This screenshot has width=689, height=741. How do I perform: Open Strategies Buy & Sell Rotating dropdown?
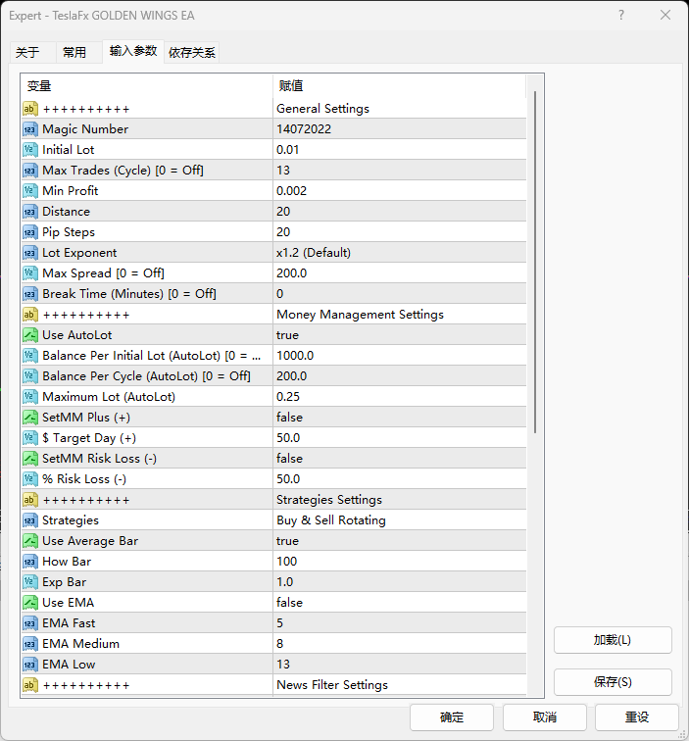(x=398, y=520)
